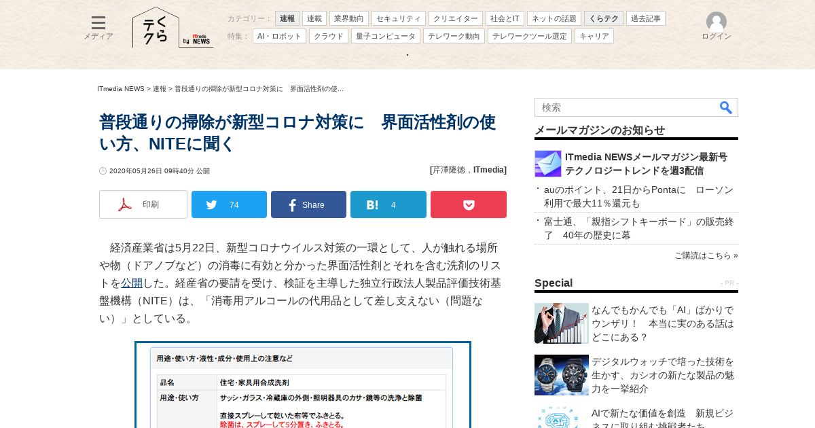The width and height of the screenshot is (815, 428).
Task: Open the 富士通 親指シフトキーボード article
Action: (x=638, y=228)
